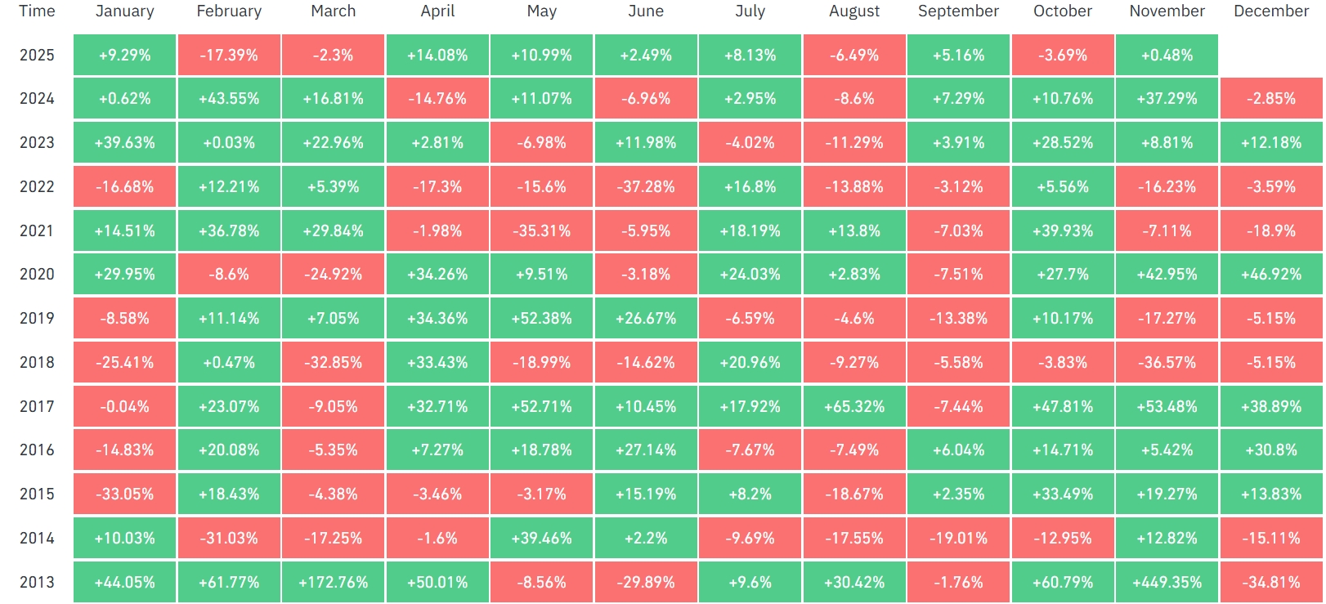Select the 2013 row label
The width and height of the screenshot is (1326, 604).
pos(37,583)
